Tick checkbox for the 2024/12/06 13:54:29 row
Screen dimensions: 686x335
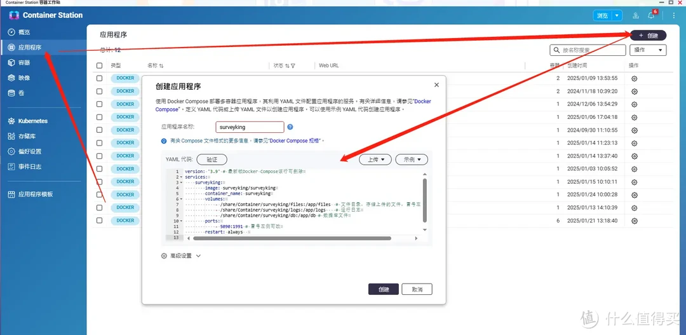pyautogui.click(x=99, y=104)
